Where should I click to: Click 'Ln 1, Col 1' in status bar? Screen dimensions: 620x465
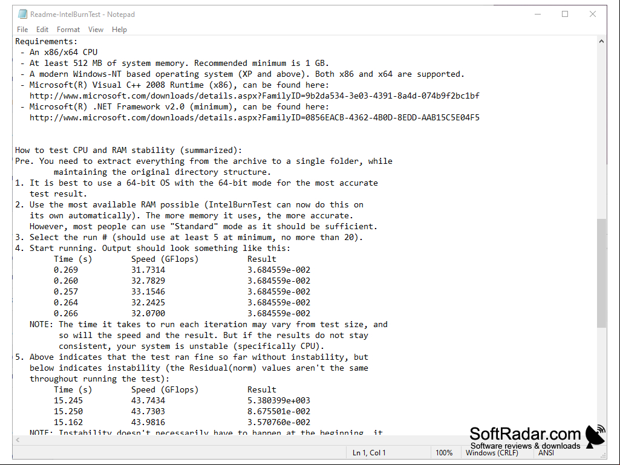[x=369, y=453]
